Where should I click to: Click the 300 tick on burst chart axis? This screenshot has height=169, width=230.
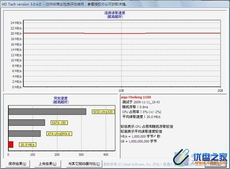click(81, 155)
